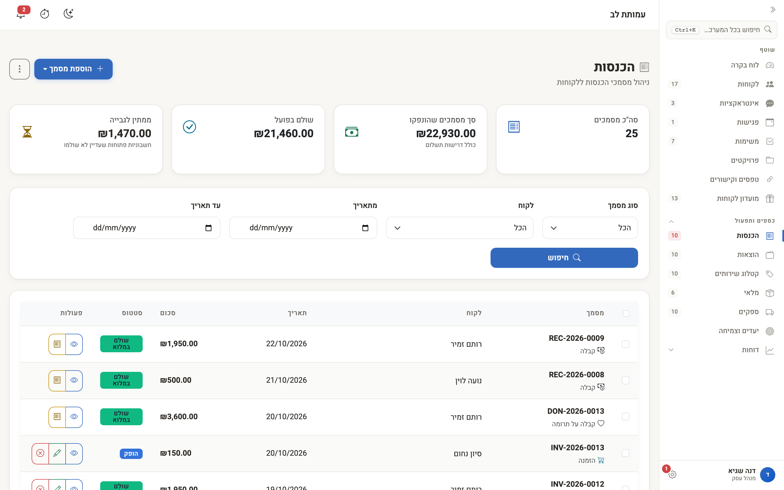This screenshot has width=784, height=490.
Task: Go to לוח בקרה in sidebar
Action: [721, 65]
